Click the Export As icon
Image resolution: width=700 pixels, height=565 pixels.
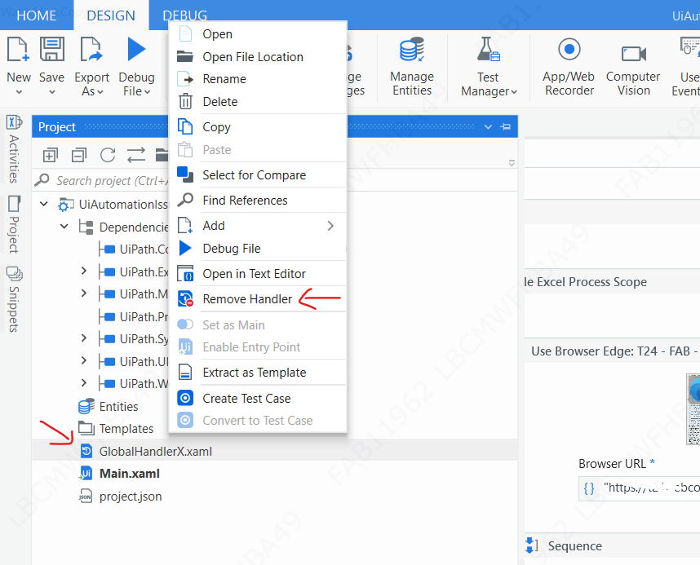click(91, 49)
